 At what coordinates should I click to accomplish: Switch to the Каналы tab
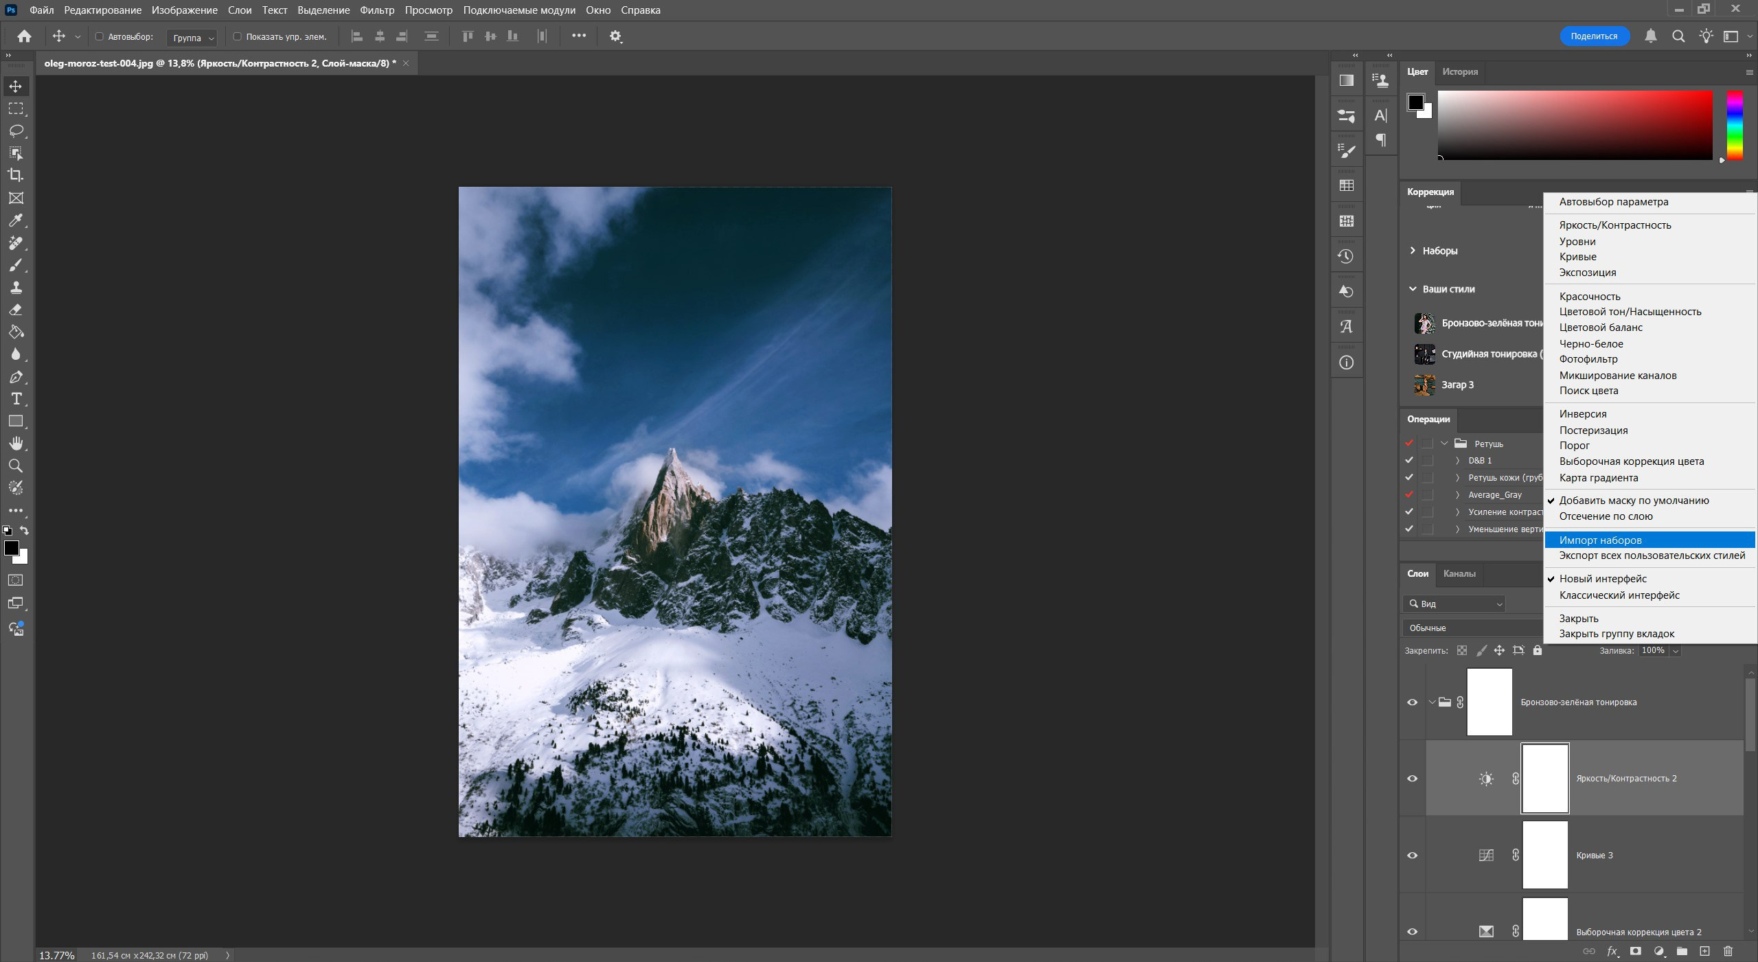(1459, 574)
